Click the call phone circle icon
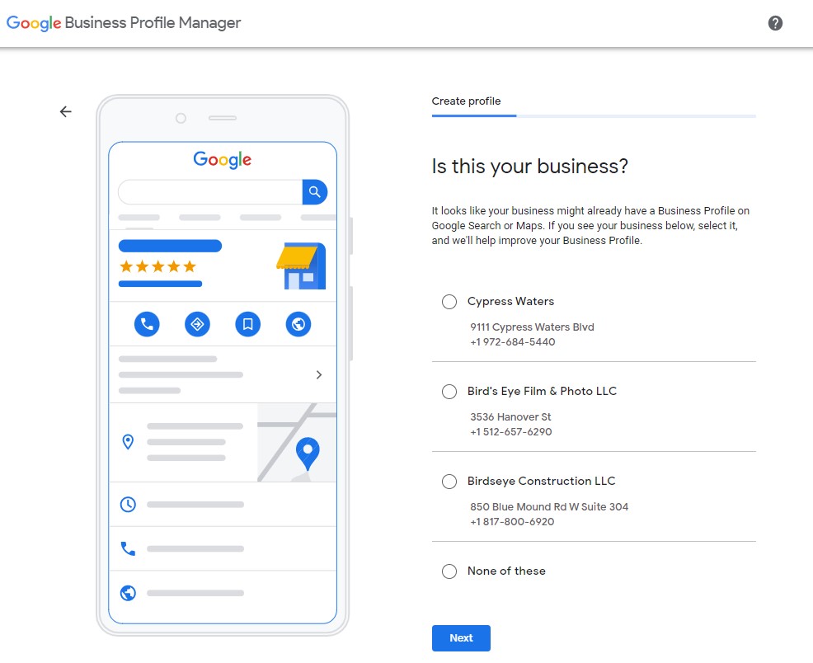This screenshot has width=813, height=663. tap(147, 324)
